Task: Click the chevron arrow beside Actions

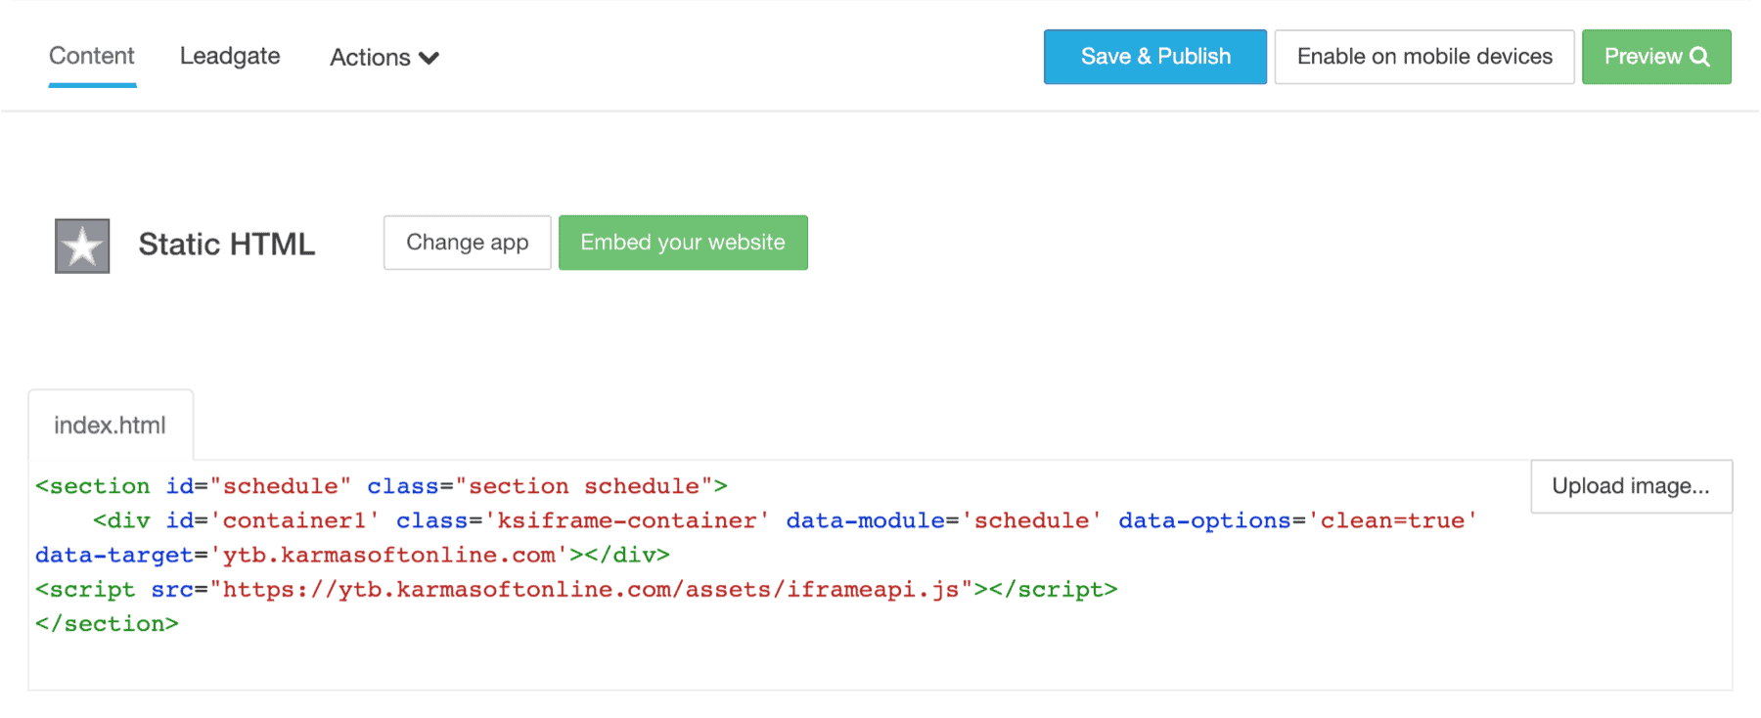Action: tap(429, 59)
